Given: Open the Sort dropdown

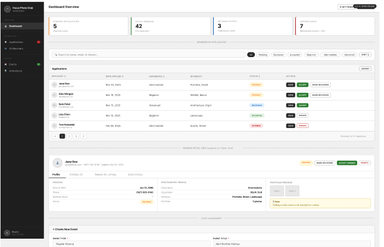Looking at the screenshot, I should 365,54.
